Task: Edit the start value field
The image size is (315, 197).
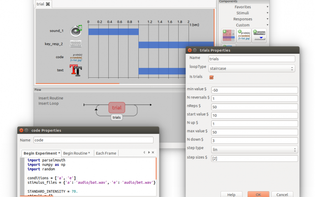Action: (254, 115)
